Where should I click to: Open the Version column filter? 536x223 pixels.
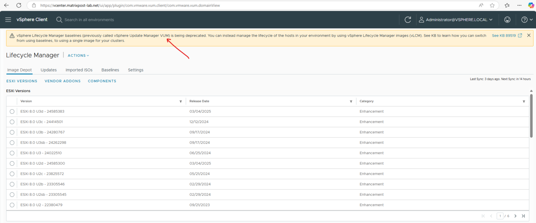181,101
